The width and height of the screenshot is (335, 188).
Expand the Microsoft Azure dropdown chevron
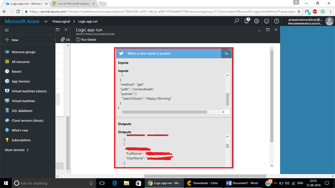pyautogui.click(x=46, y=21)
